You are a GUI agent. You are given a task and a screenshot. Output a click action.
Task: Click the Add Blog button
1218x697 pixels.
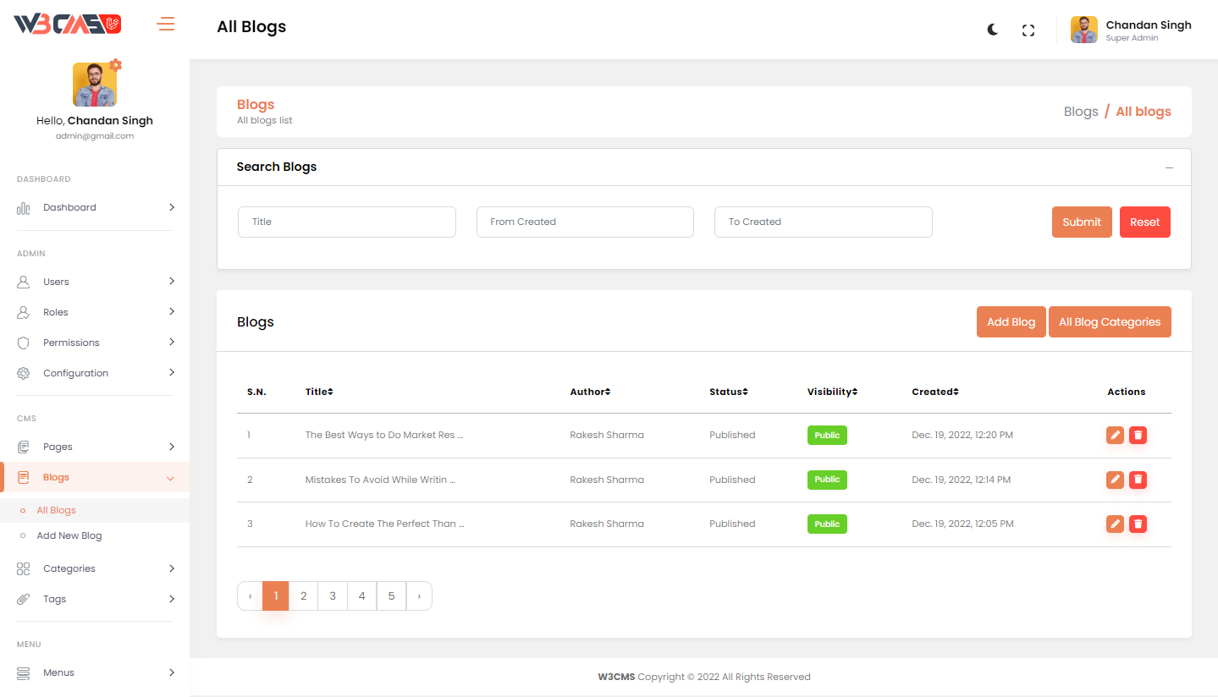coord(1011,322)
